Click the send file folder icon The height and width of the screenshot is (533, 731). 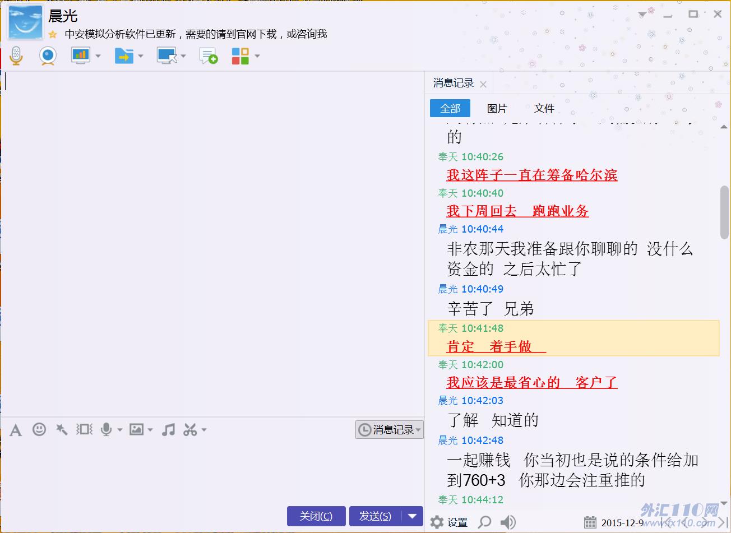124,55
